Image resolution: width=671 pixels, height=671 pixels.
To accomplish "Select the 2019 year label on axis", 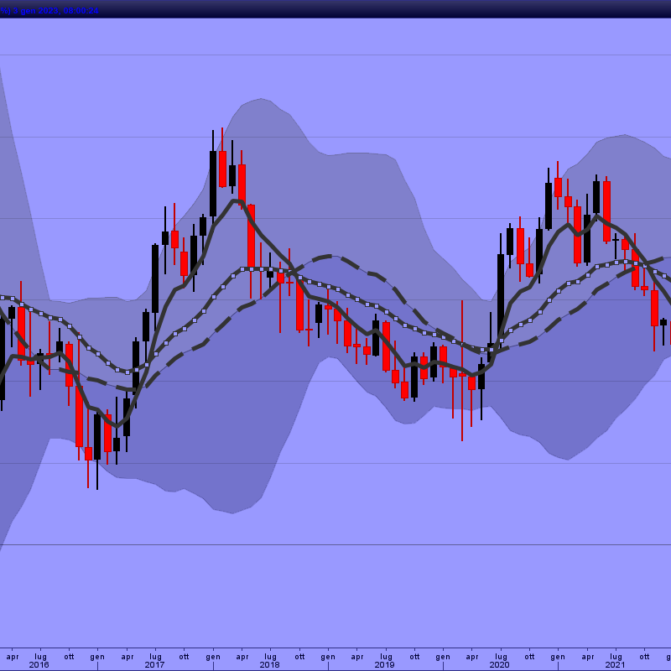I will coord(384,664).
